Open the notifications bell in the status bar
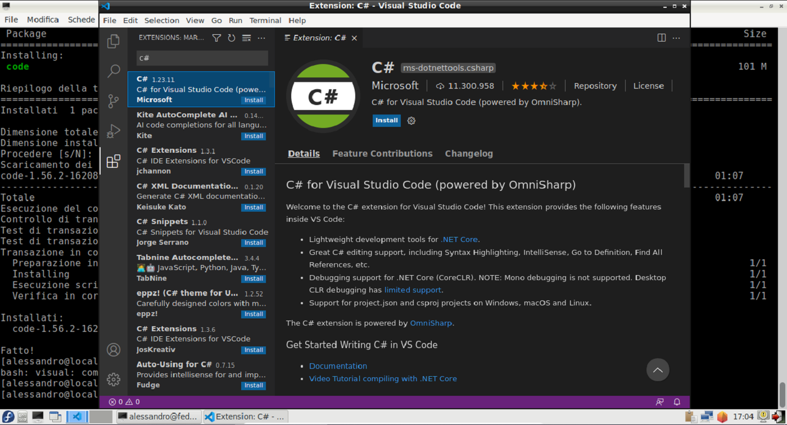Image resolution: width=787 pixels, height=425 pixels. [677, 401]
